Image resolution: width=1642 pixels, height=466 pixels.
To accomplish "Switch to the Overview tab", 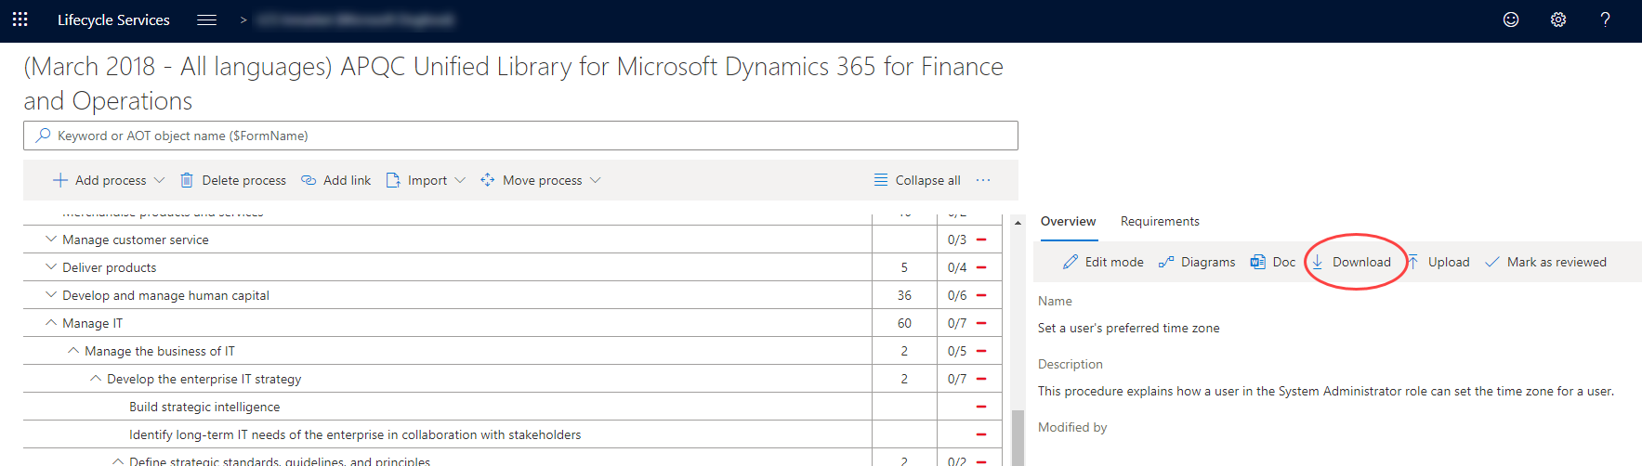I will (1068, 221).
